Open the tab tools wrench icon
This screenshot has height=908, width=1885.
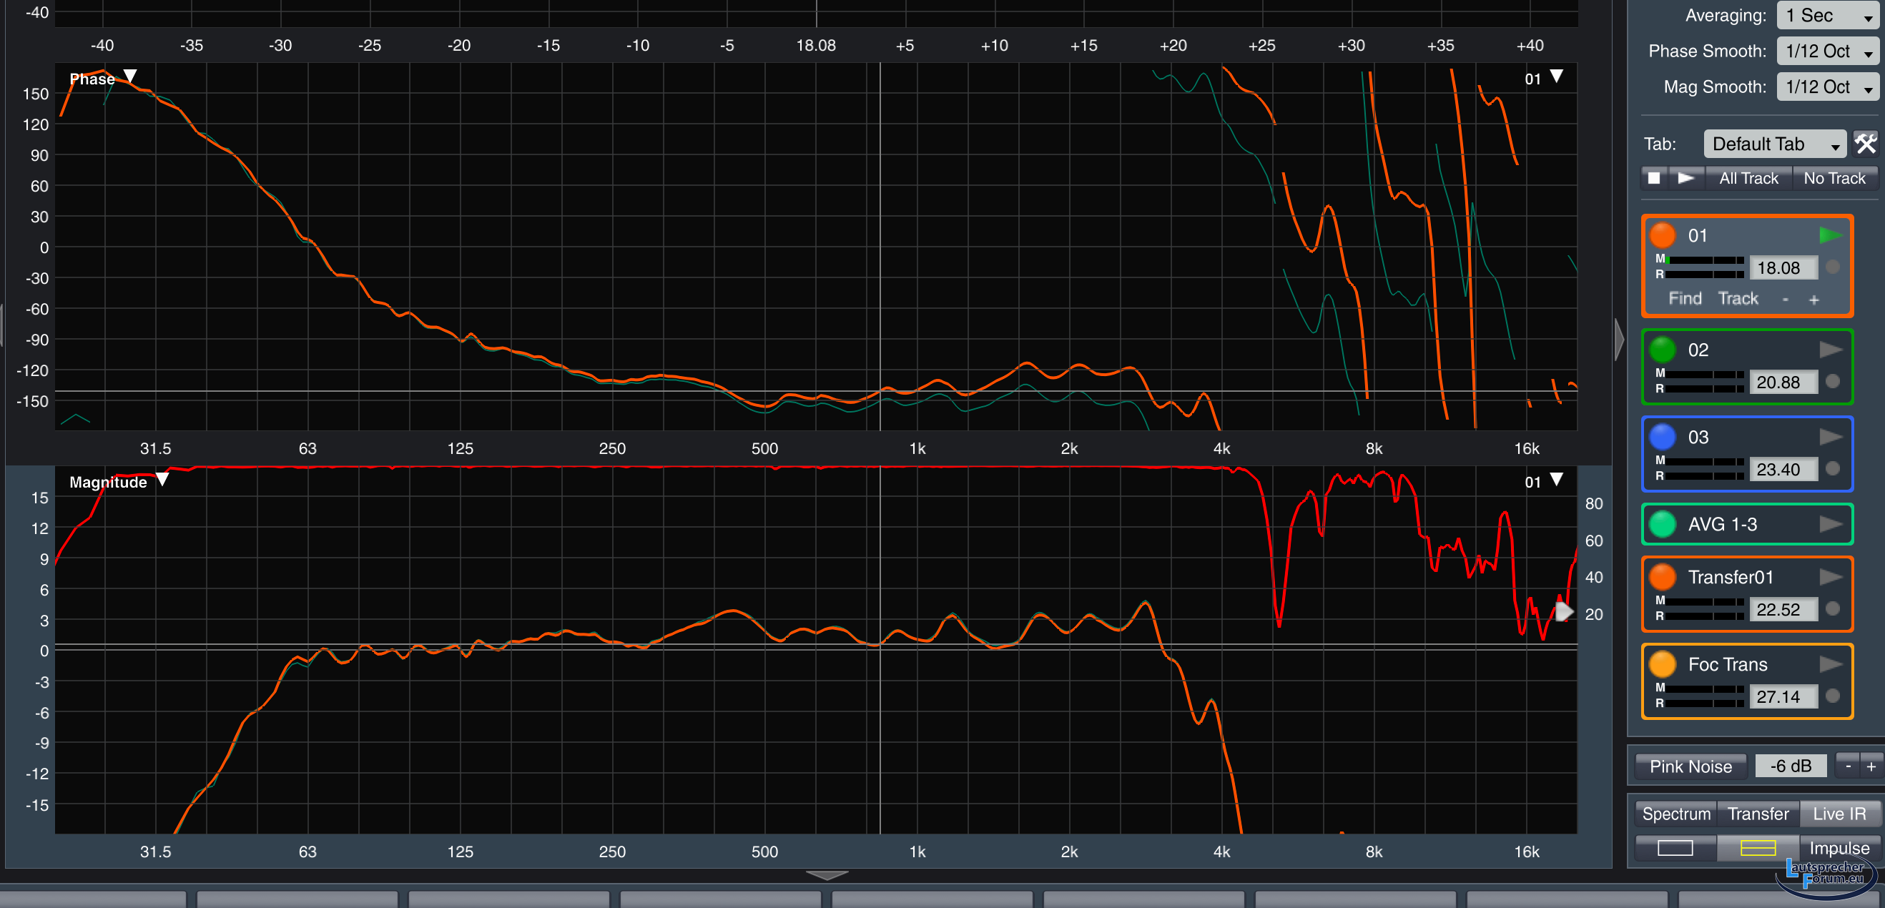(1865, 144)
